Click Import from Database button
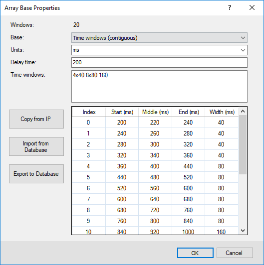 pos(36,146)
